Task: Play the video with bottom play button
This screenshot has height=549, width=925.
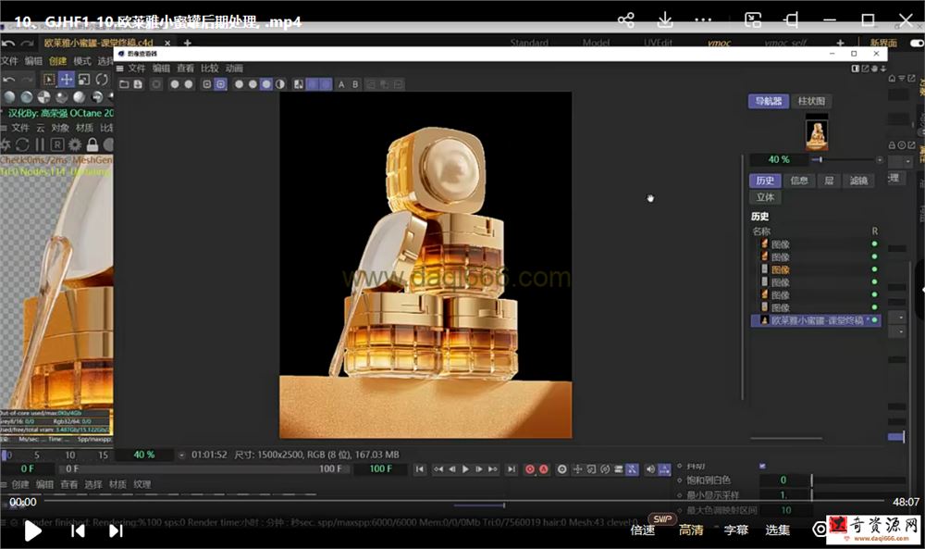Action: (32, 531)
